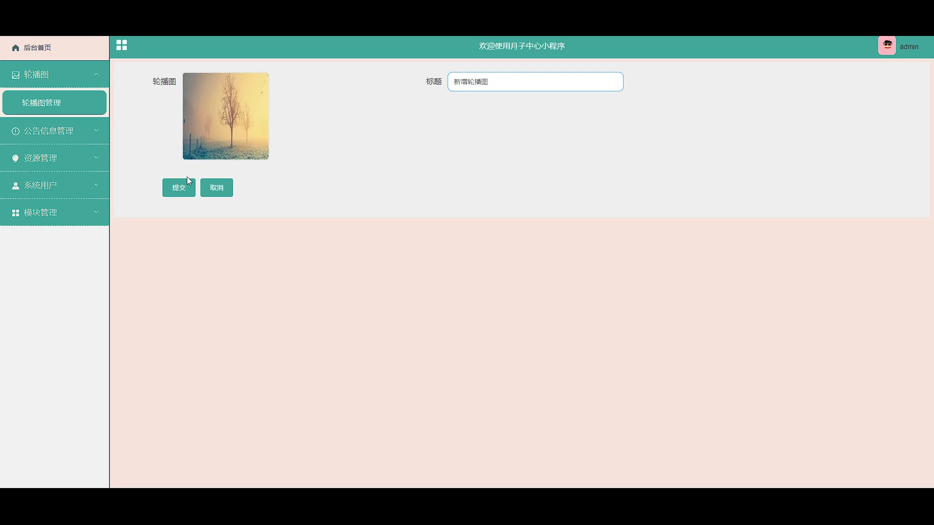The image size is (934, 525).
Task: Click the 标题 form label
Action: point(434,82)
